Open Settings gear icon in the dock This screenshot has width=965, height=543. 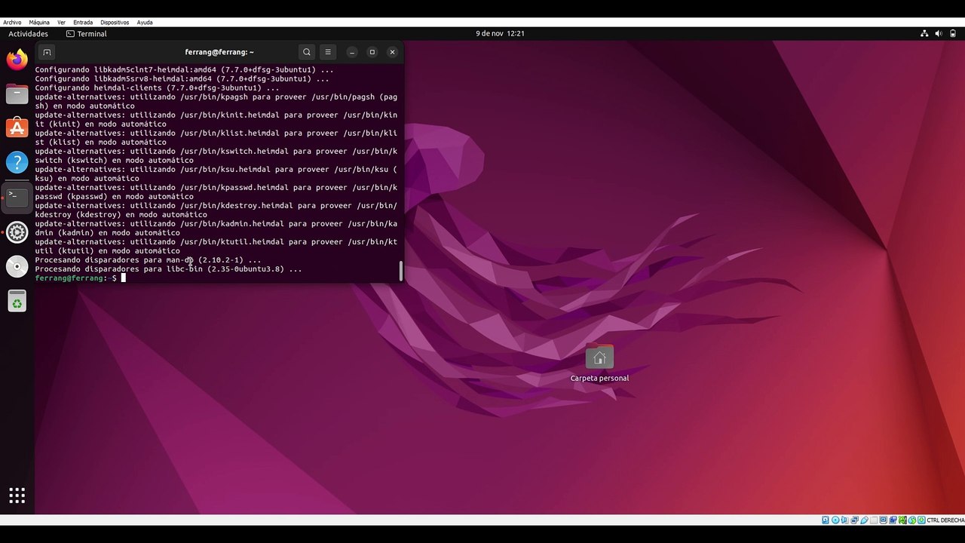(x=17, y=232)
